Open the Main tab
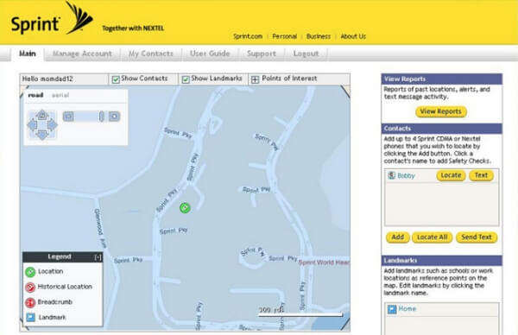This screenshot has width=518, height=335. pos(28,54)
